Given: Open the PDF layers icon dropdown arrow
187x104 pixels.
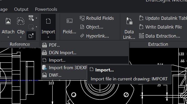Looking at the screenshot, I should tap(36, 18).
